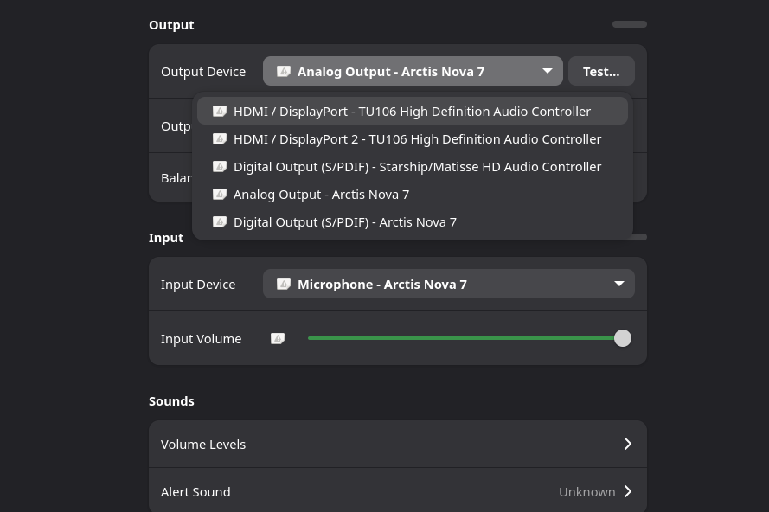Screen dimensions: 769x512
Task: Click the Output level indicator bar
Action: pos(630,24)
